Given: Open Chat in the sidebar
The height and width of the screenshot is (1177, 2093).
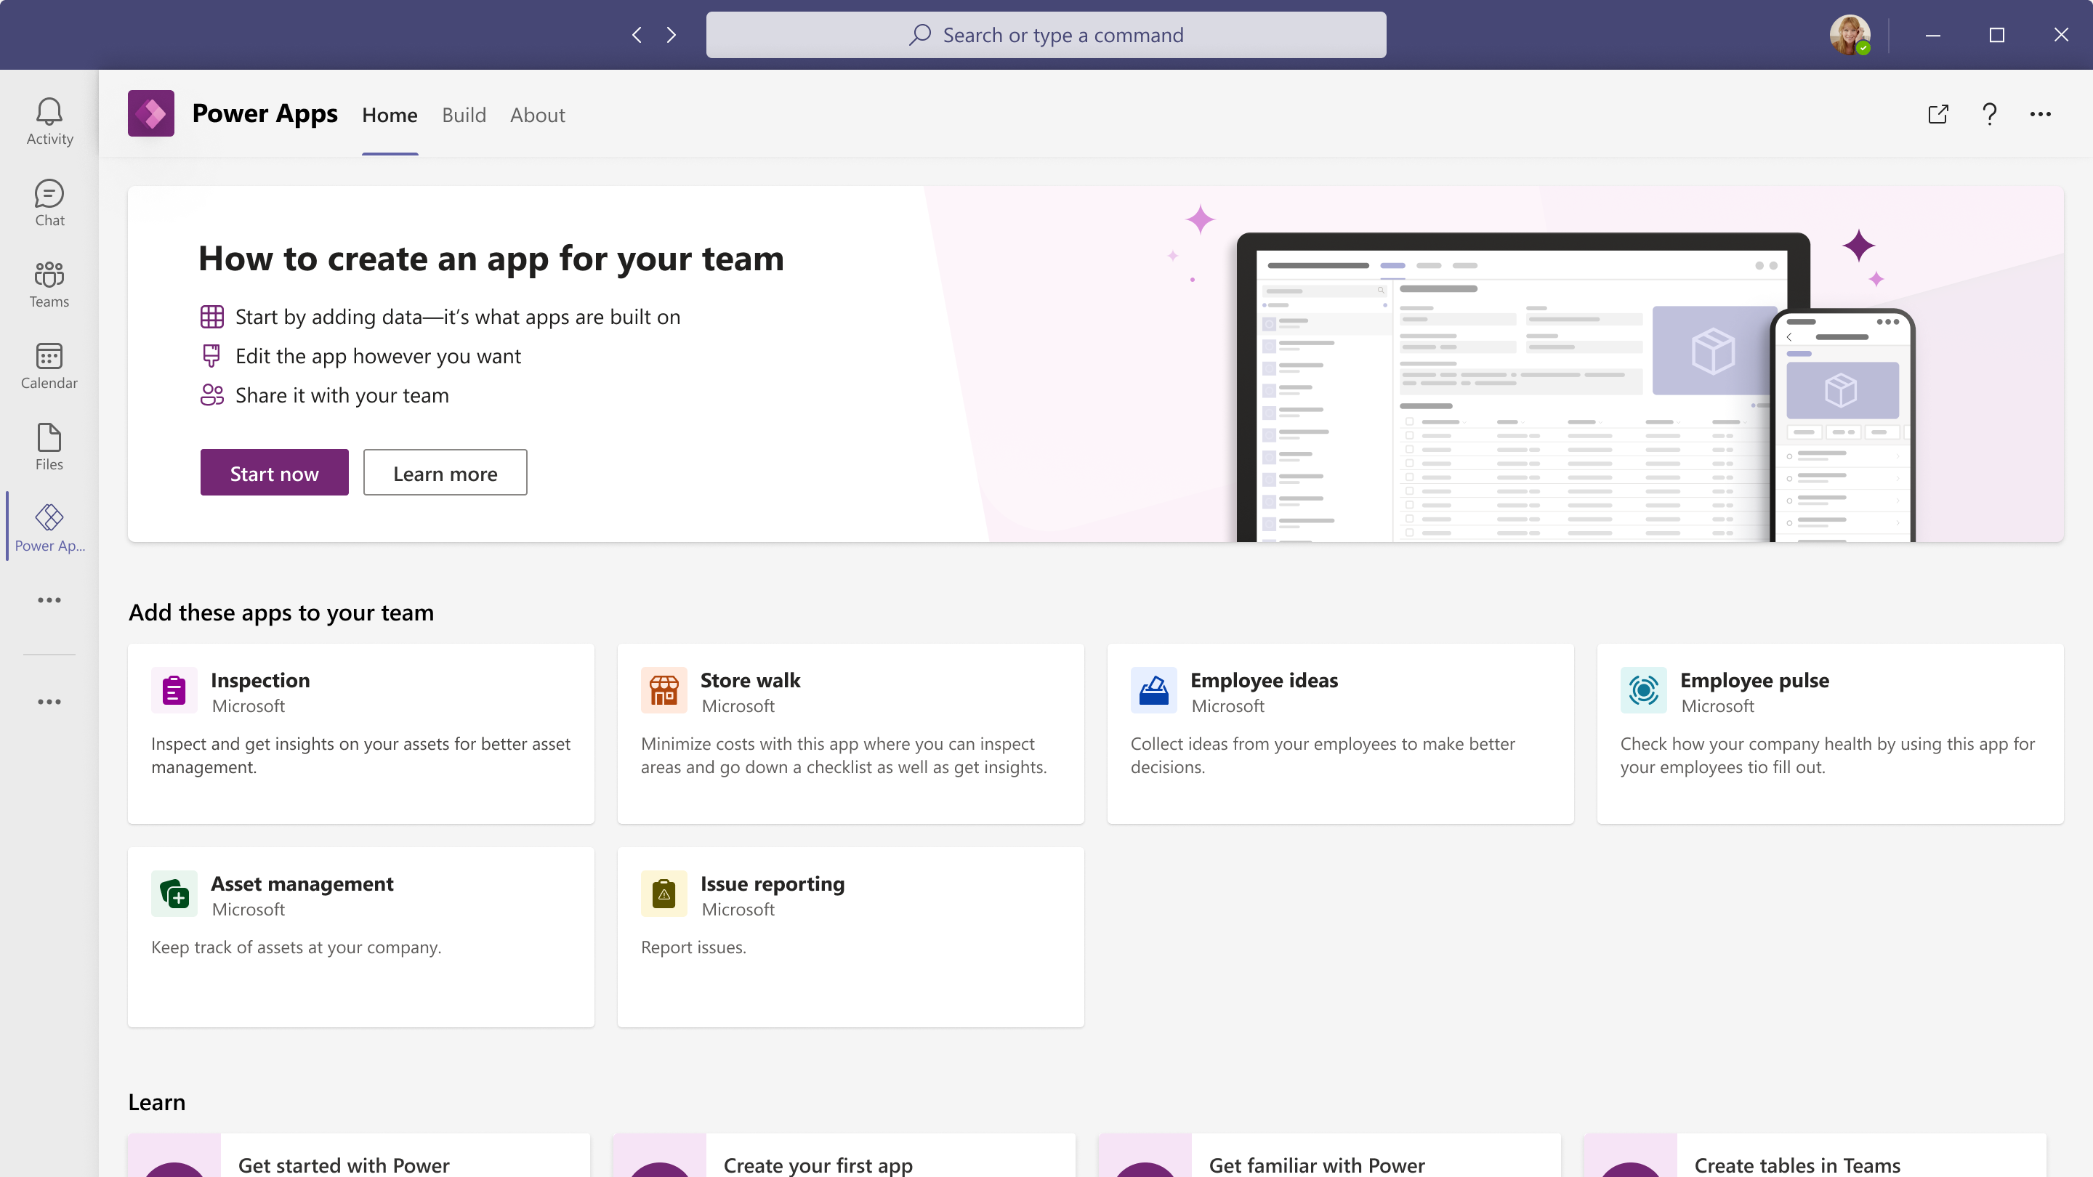Looking at the screenshot, I should coord(49,202).
